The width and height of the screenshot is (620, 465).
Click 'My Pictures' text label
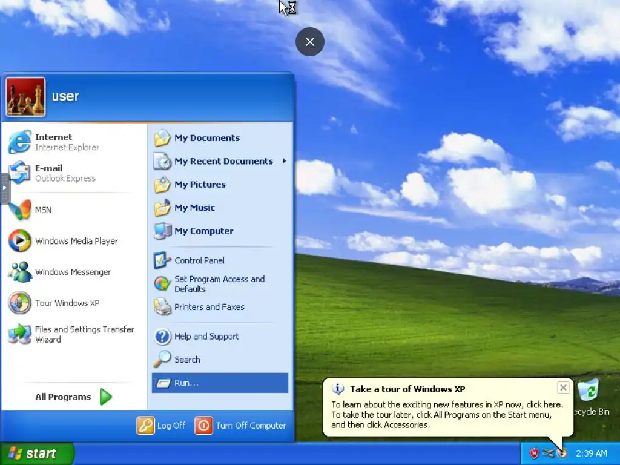tap(200, 185)
